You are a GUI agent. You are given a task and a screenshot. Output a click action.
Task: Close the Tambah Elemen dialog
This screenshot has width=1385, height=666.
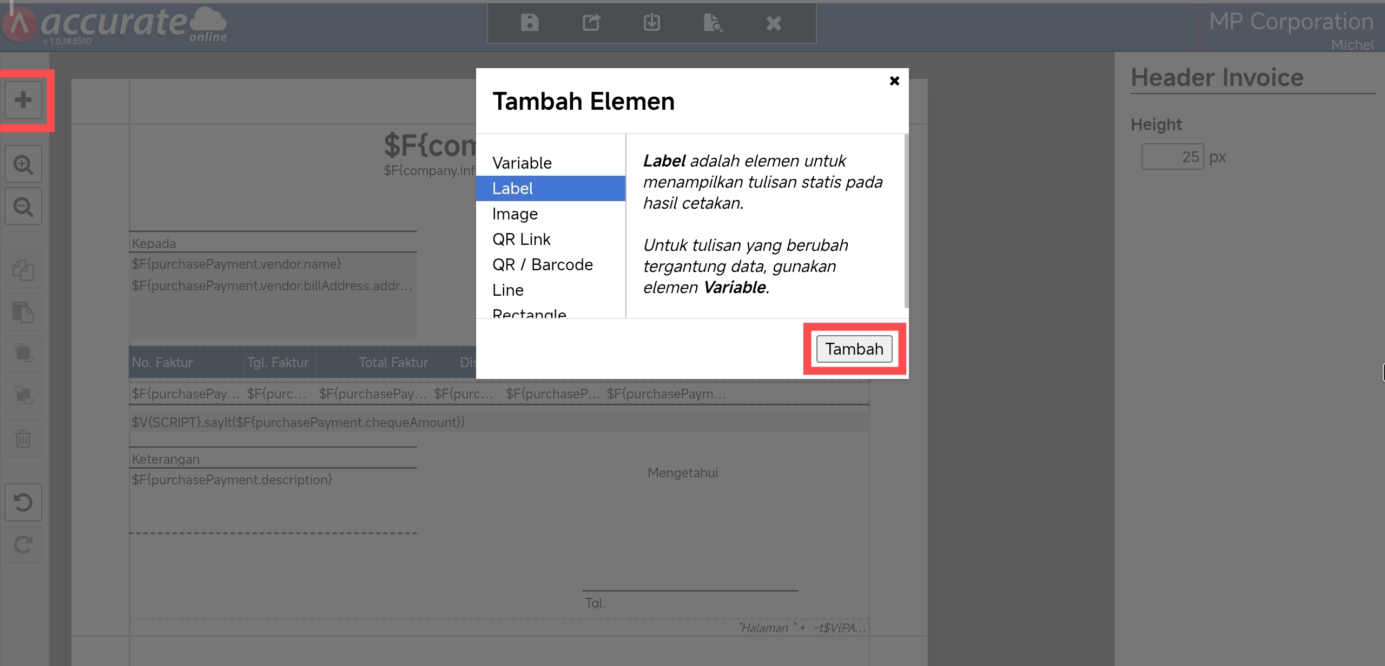894,81
